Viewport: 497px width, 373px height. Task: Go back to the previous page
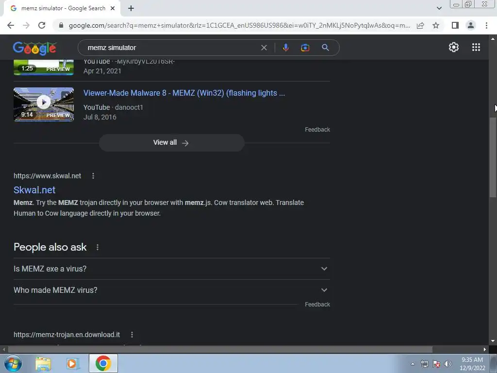11,25
